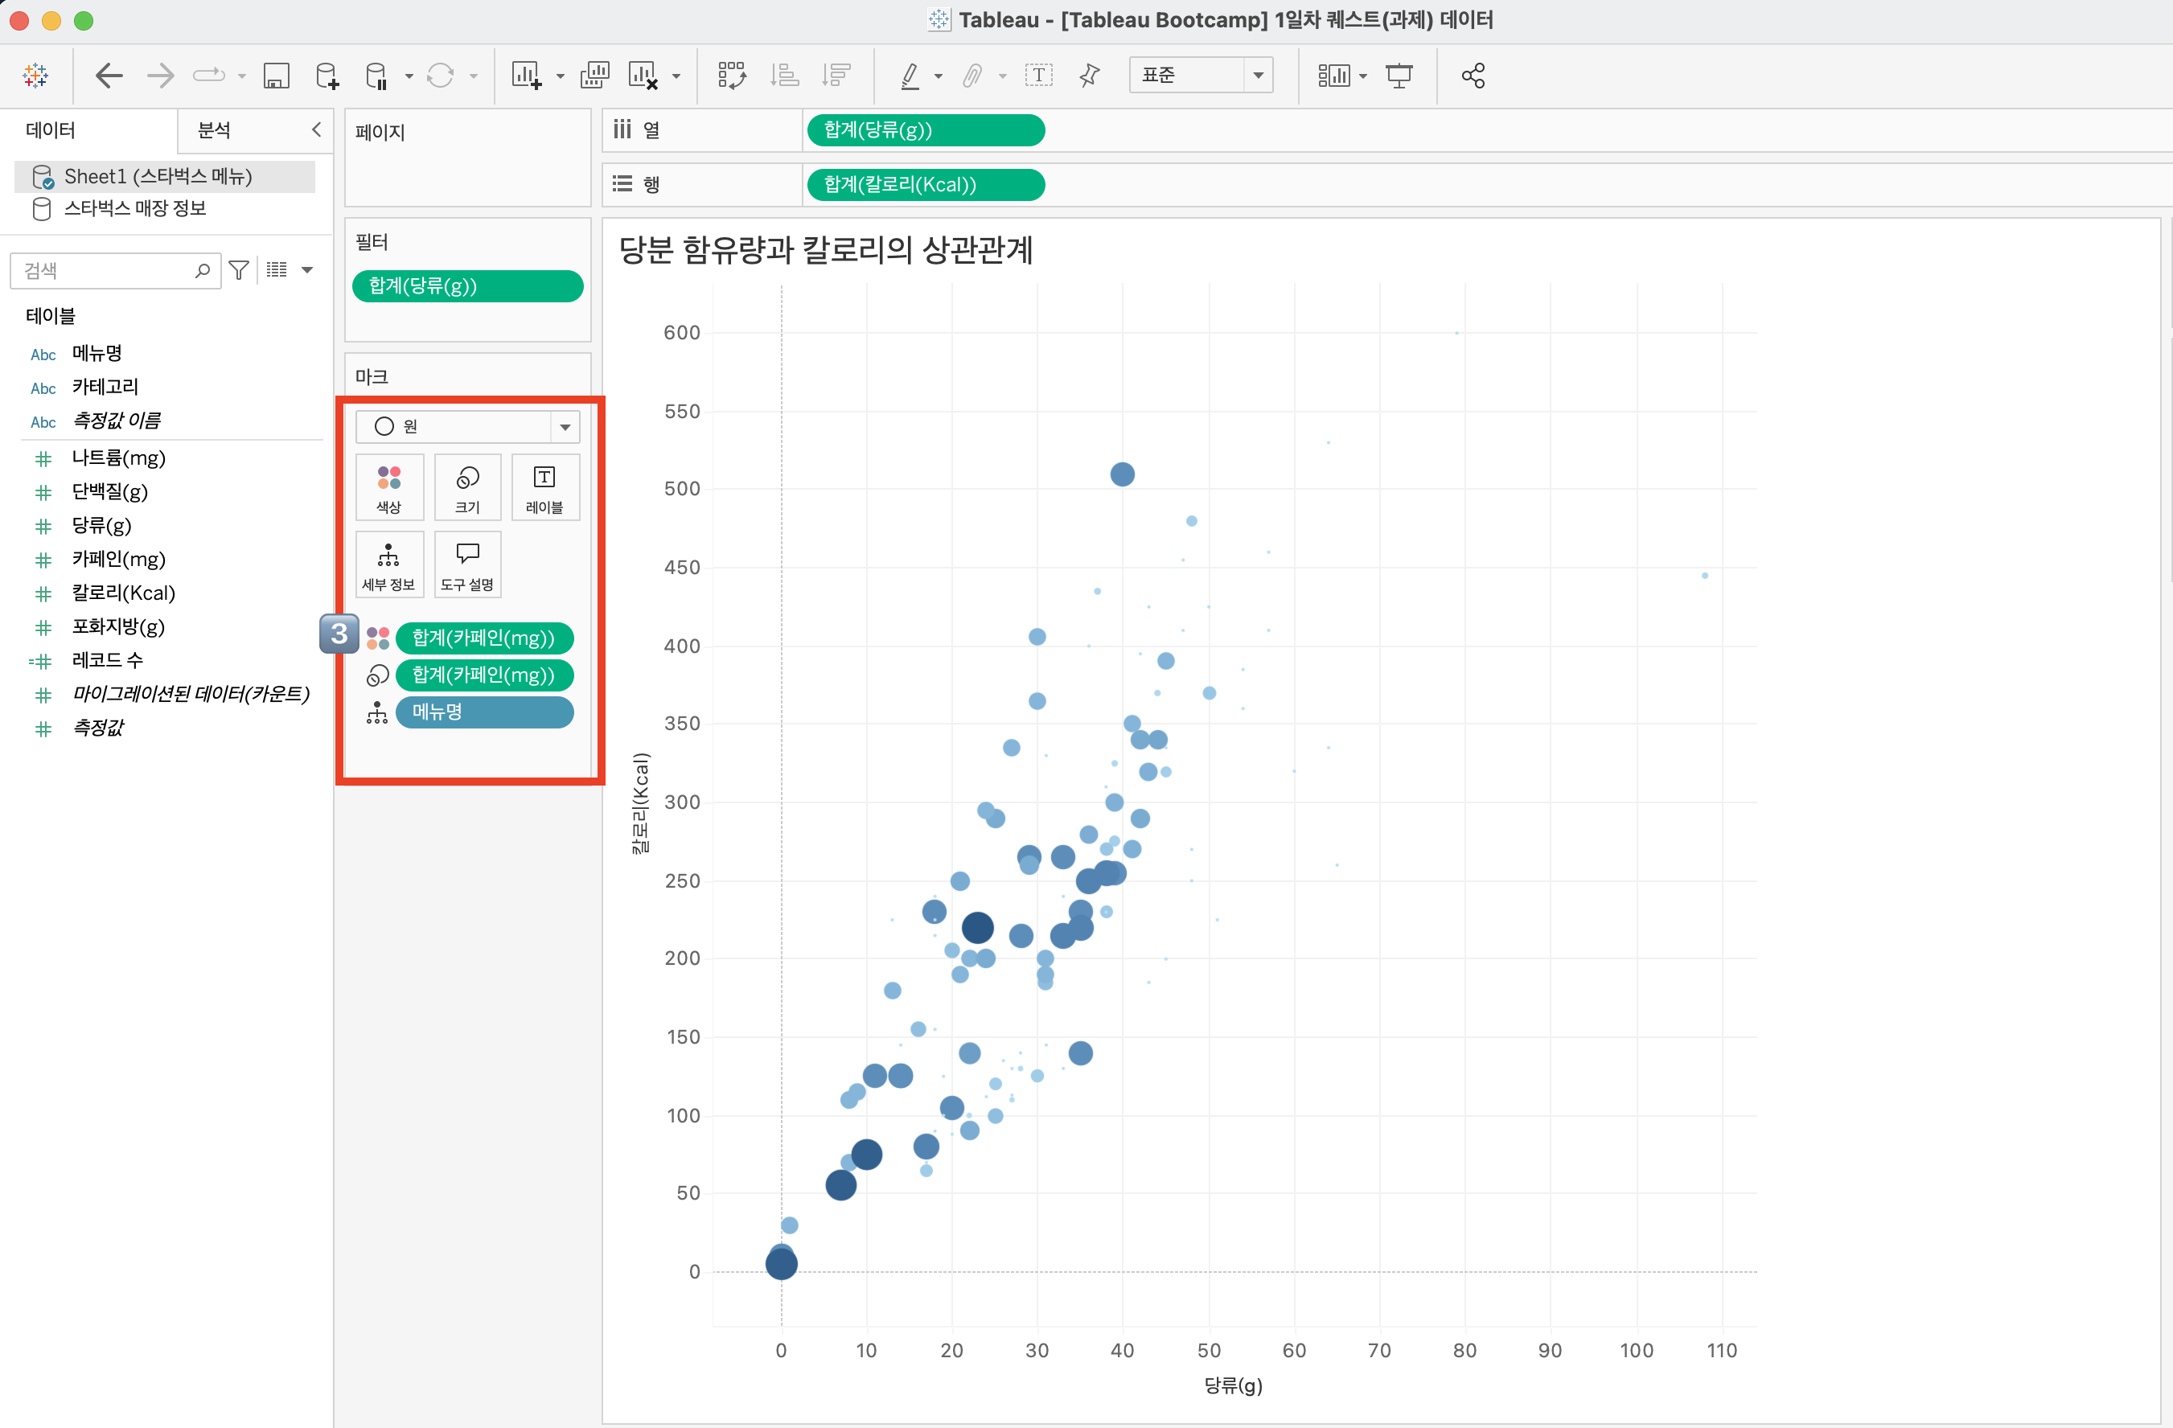This screenshot has width=2173, height=1428.
Task: Switch to the 데이터 tab
Action: click(50, 129)
